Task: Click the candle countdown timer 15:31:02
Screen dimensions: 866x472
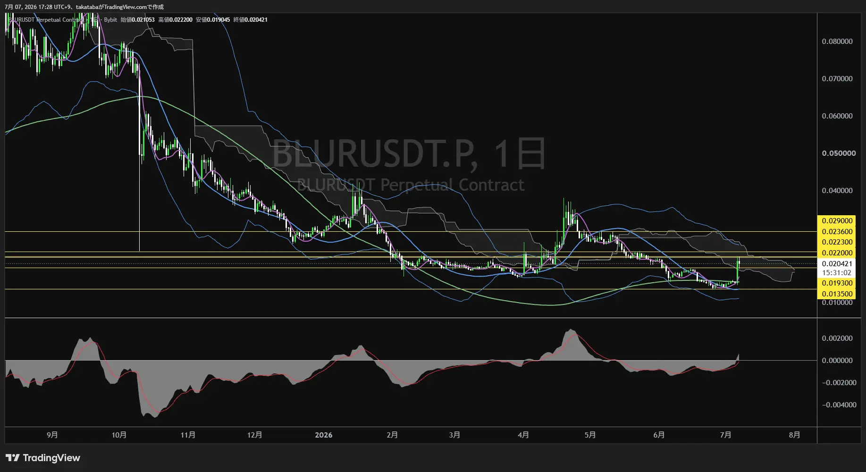Action: tap(837, 273)
